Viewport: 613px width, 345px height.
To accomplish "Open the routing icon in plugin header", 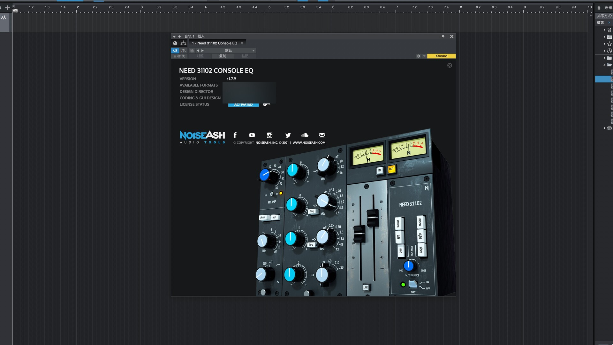I will tap(183, 43).
